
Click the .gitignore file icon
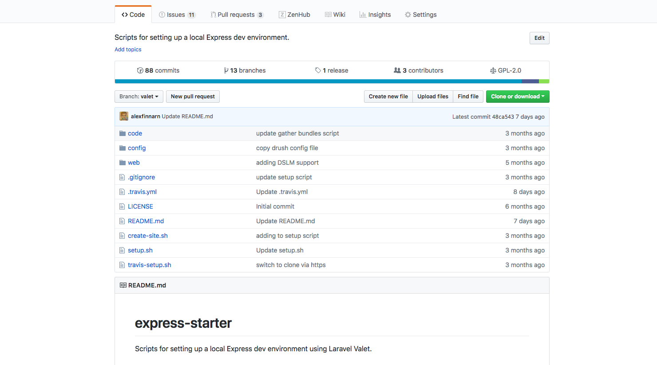click(122, 177)
